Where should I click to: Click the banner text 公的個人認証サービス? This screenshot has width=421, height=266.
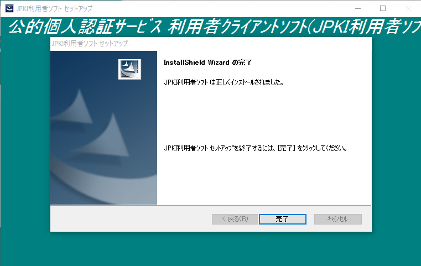click(85, 27)
